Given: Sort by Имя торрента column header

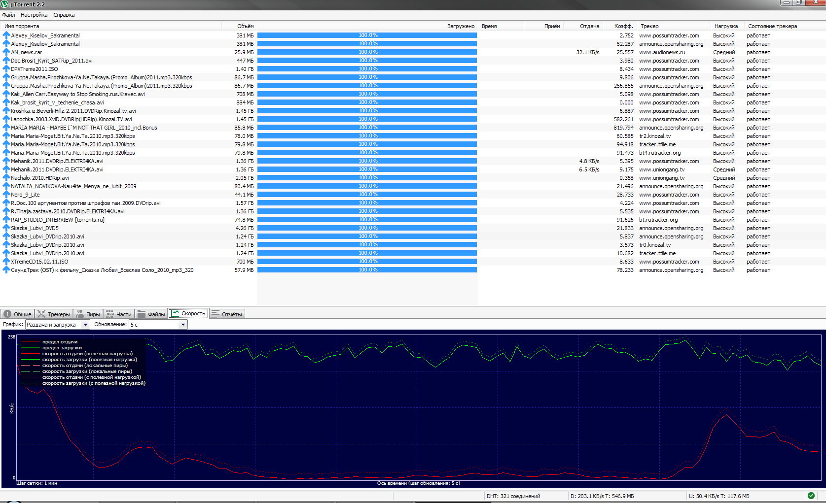Looking at the screenshot, I should [111, 26].
